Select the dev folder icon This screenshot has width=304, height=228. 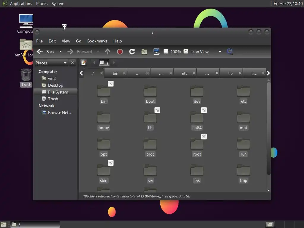(x=197, y=91)
